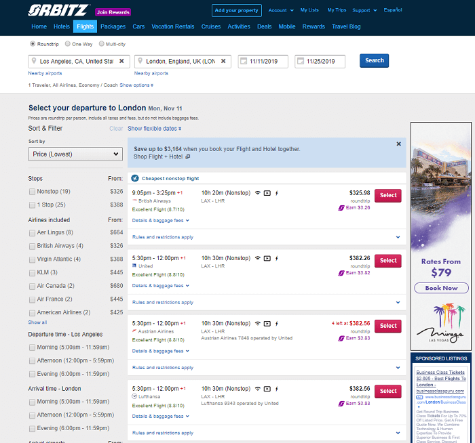The width and height of the screenshot is (475, 443).
Task: Click Wi-Fi icon on the $382.26 United flight
Action: [x=257, y=258]
